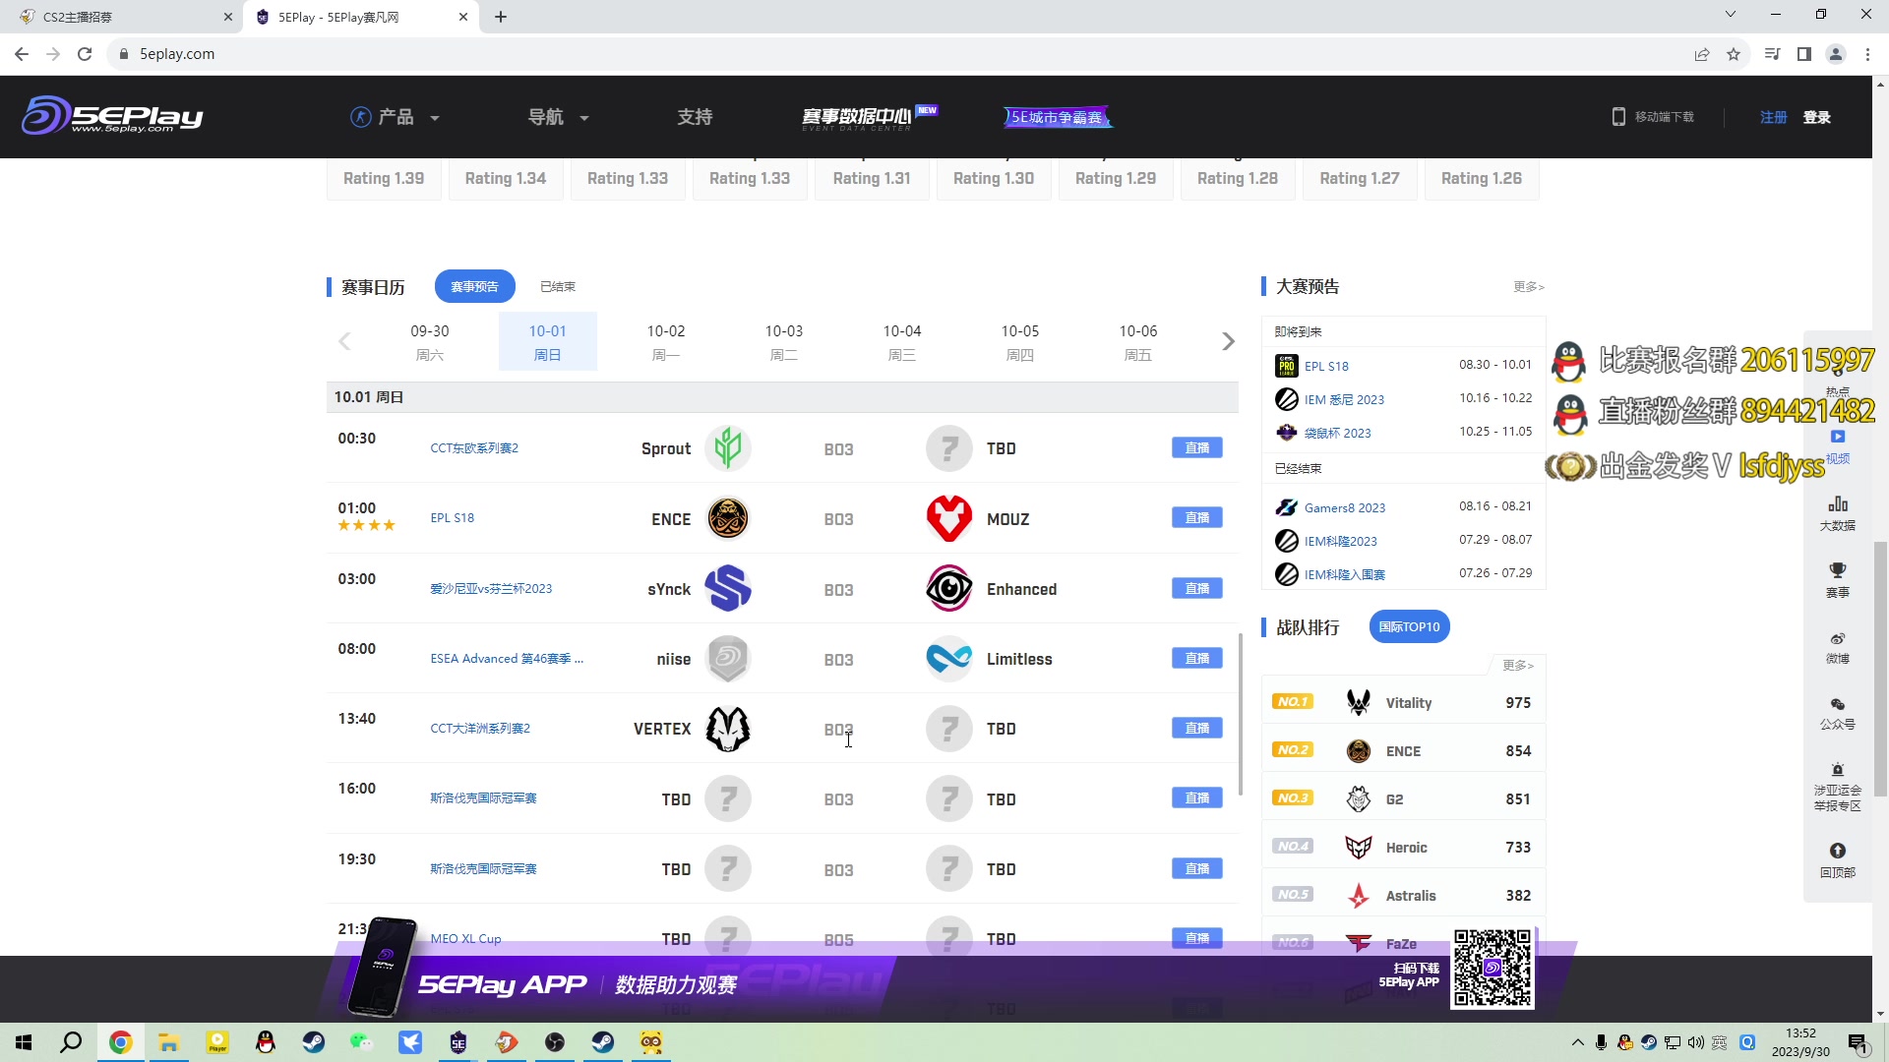The image size is (1889, 1062).
Task: Open 赛事 trophy sidebar icon
Action: coord(1837,579)
